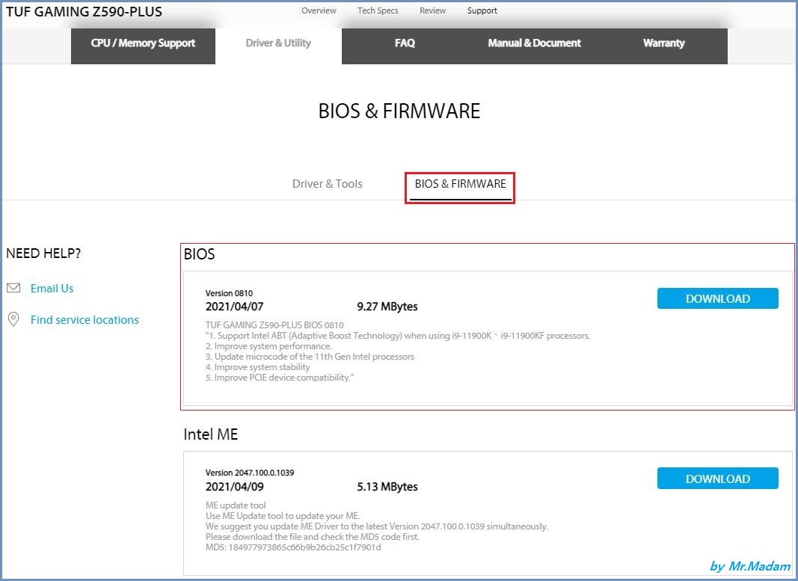Click the Improve system stability line
This screenshot has height=581, width=798.
257,367
